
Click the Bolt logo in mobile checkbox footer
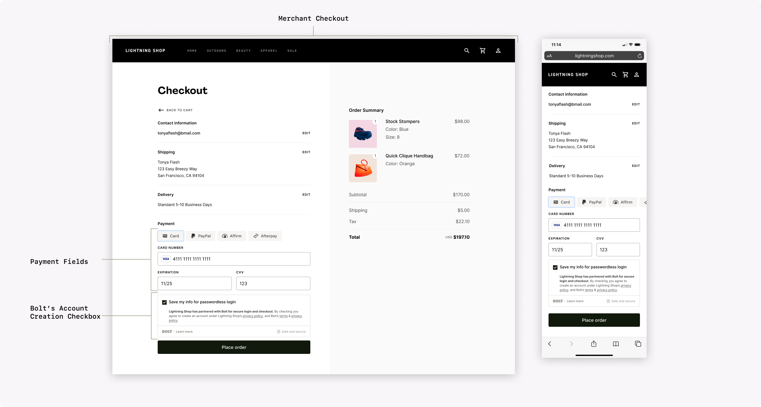tap(558, 301)
